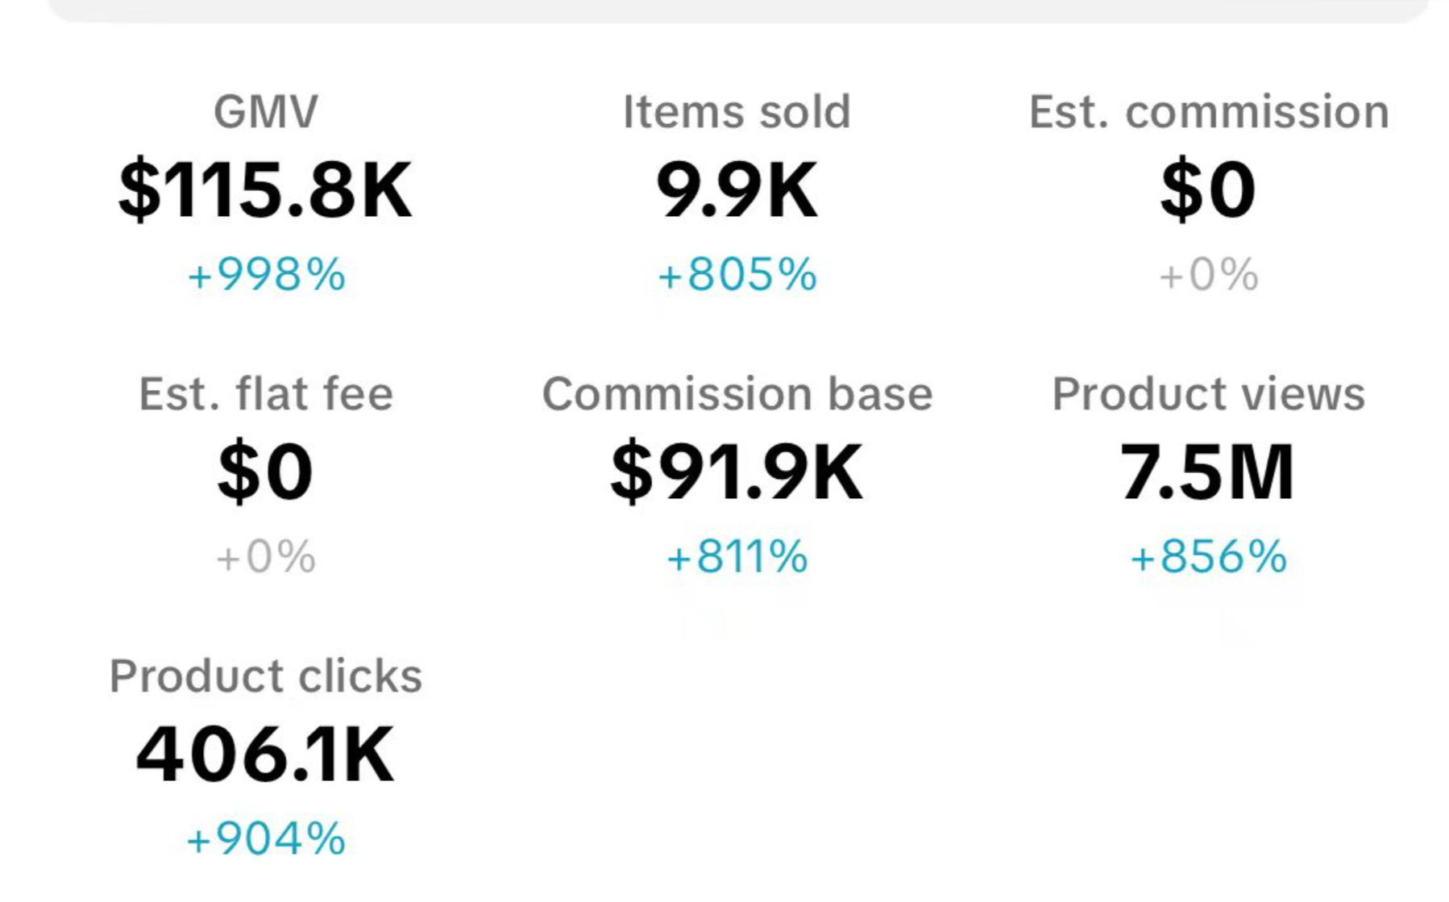The height and width of the screenshot is (902, 1449).
Task: Select the $0 Est. flat fee value
Action: (265, 472)
